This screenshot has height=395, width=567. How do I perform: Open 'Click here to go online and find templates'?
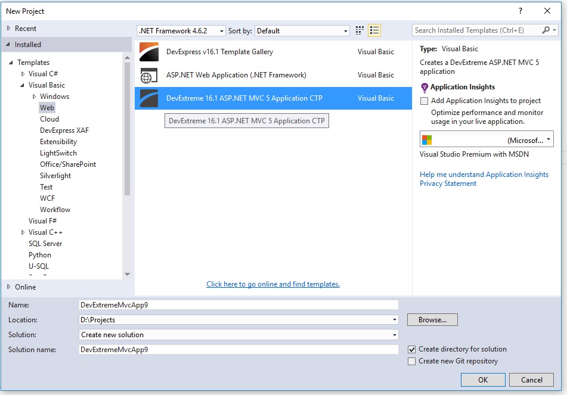point(273,284)
